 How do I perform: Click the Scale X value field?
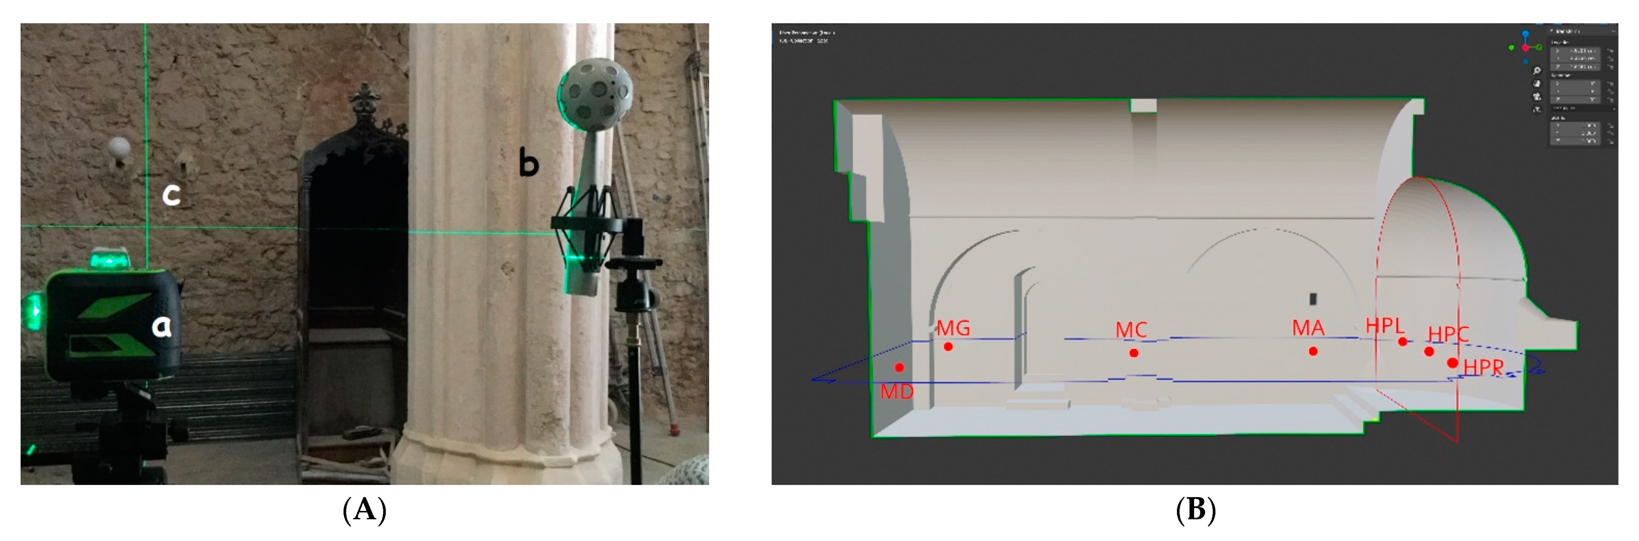[1575, 125]
